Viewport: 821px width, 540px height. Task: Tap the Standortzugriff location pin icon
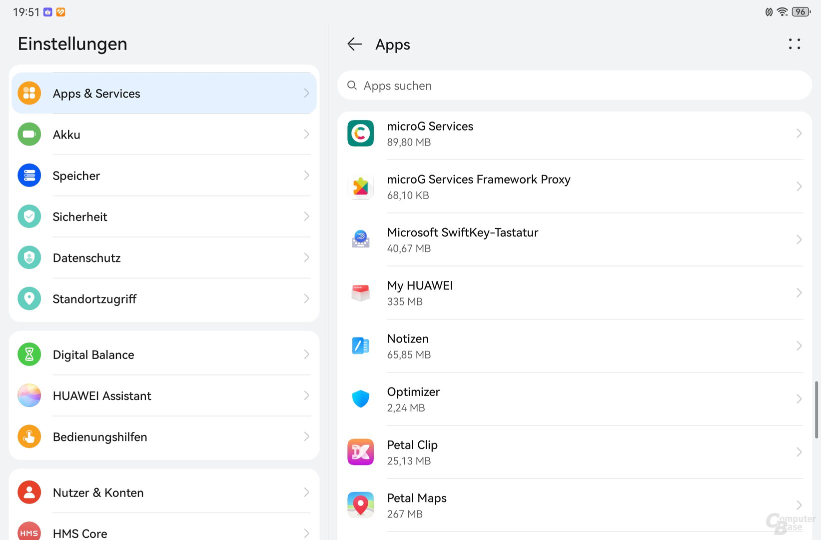[29, 298]
